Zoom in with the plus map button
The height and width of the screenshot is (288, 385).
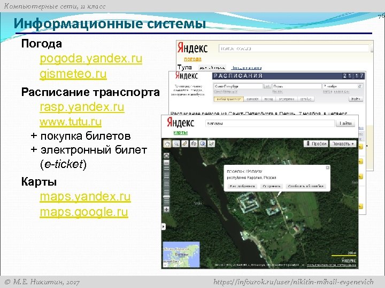pos(166,210)
